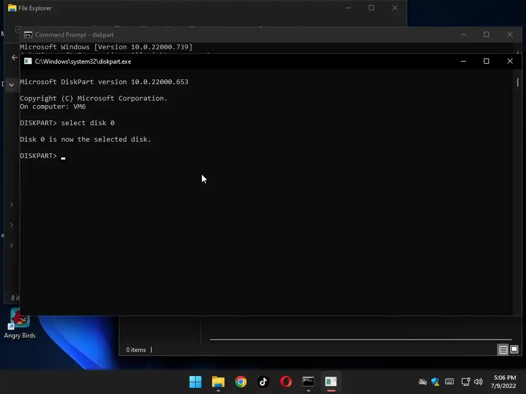Close the Command Prompt - diskpart window
Screen dimensions: 526x394
pos(510,34)
